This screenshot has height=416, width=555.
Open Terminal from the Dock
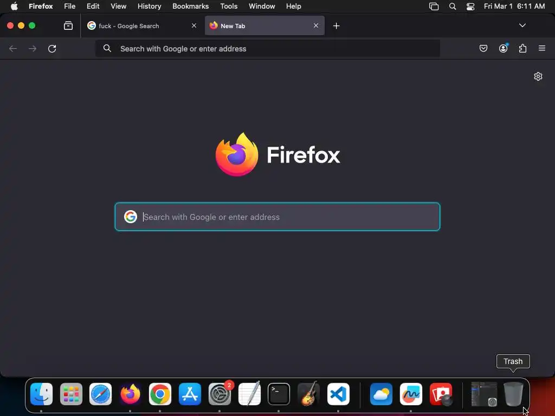point(279,394)
